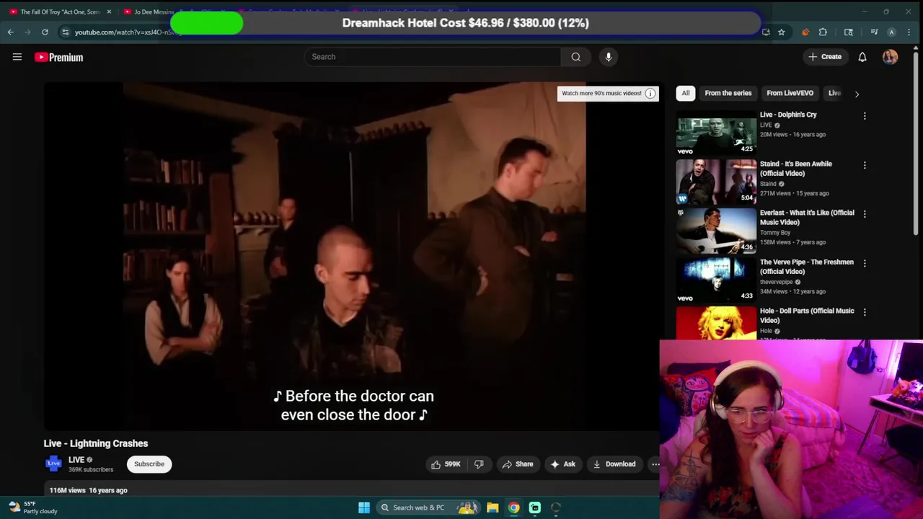Screen dimensions: 923x519
Task: Select the From the series chip
Action: (x=728, y=93)
